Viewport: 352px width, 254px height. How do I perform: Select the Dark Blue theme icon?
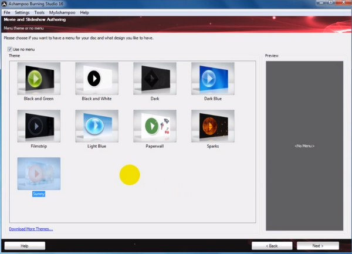pos(212,78)
